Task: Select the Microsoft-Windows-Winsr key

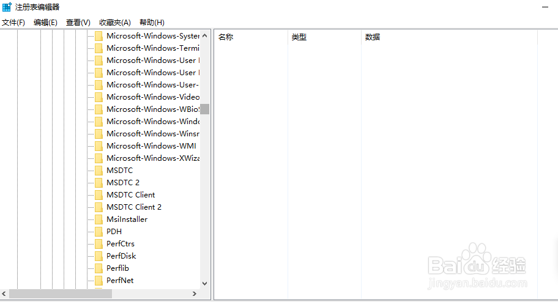Action: (153, 134)
